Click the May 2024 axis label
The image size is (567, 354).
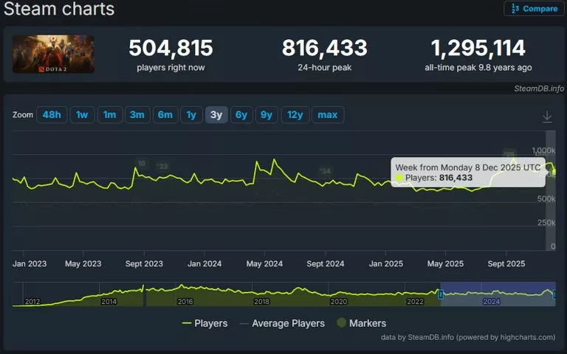click(x=265, y=264)
